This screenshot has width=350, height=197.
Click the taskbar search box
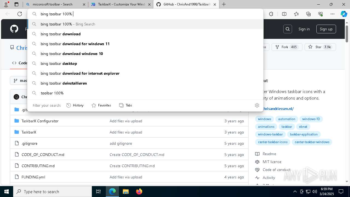point(52,192)
